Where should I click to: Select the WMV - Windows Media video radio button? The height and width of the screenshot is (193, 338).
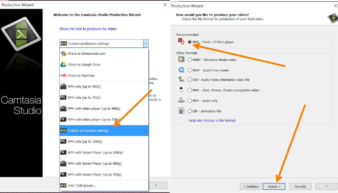[190, 60]
